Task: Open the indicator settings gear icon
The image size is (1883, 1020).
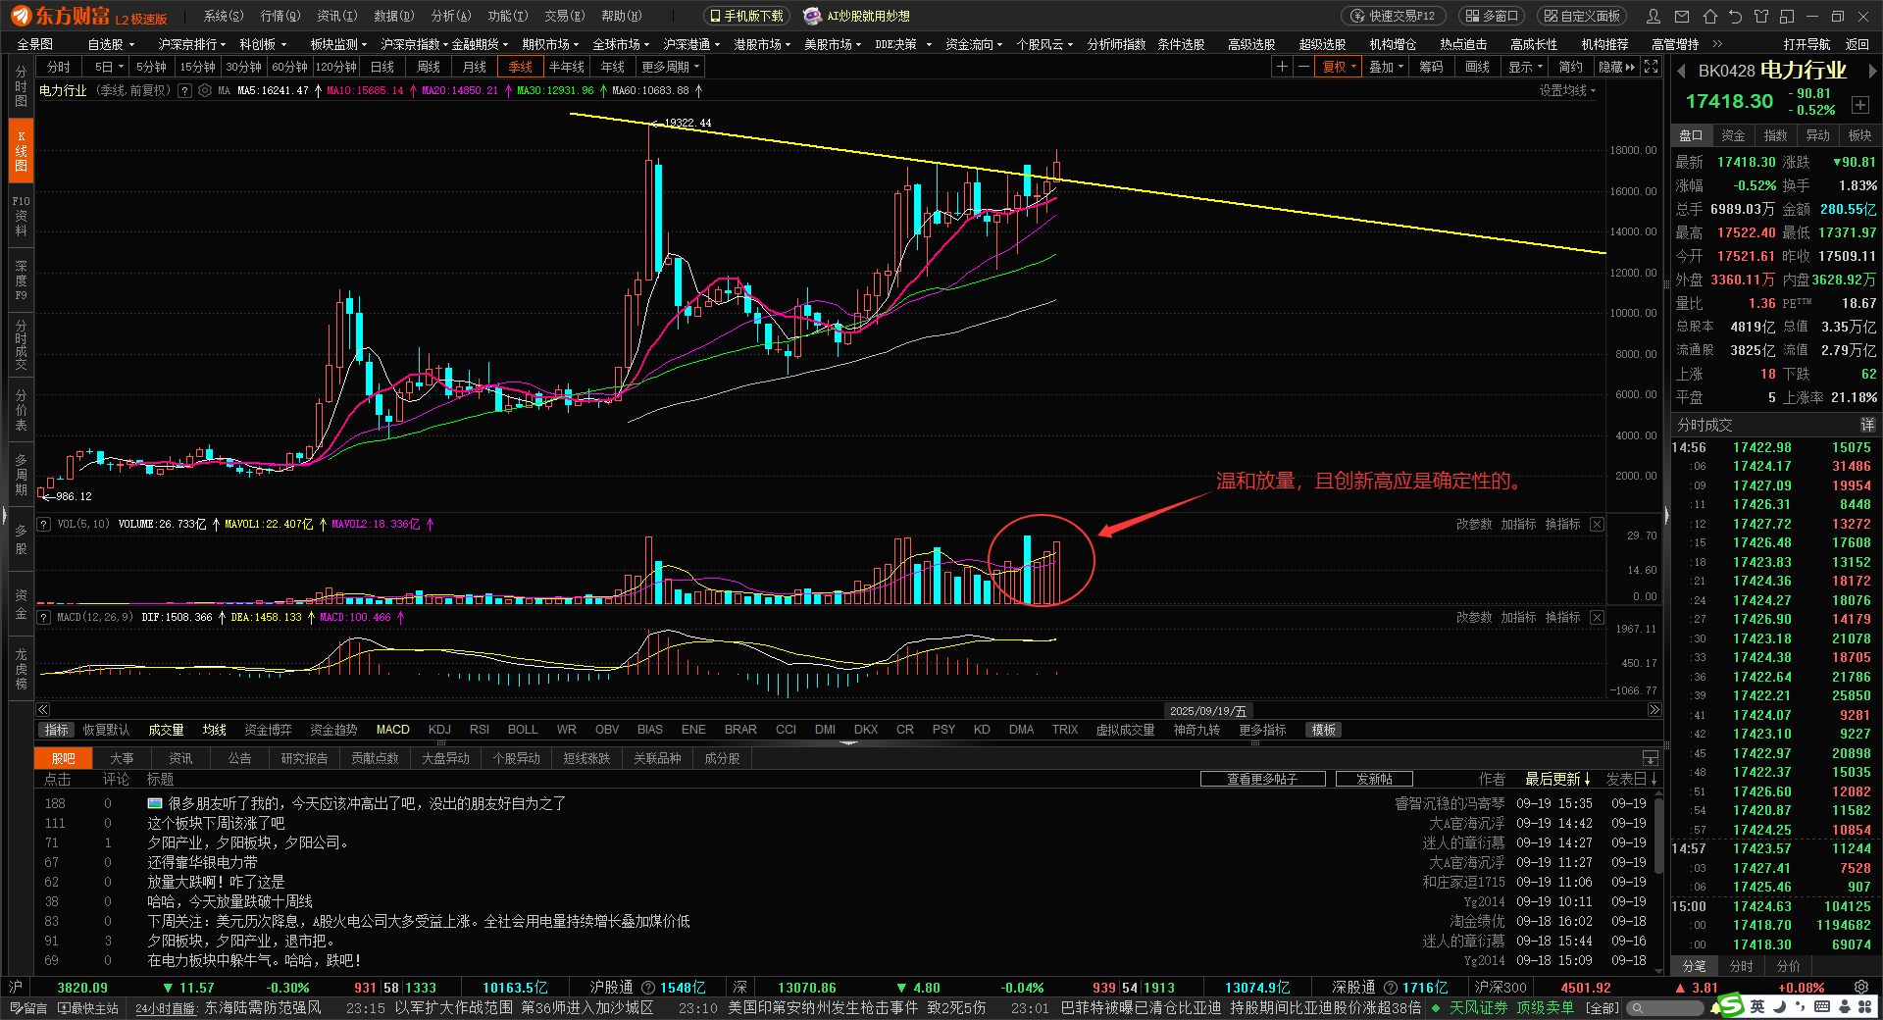Action: click(205, 90)
